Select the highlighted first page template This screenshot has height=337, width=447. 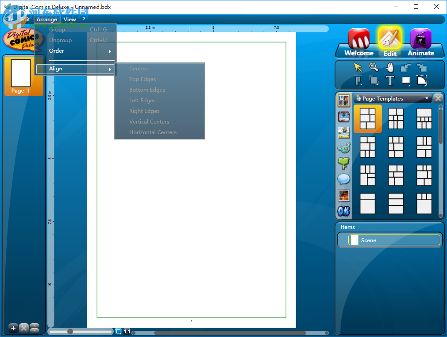(x=368, y=119)
